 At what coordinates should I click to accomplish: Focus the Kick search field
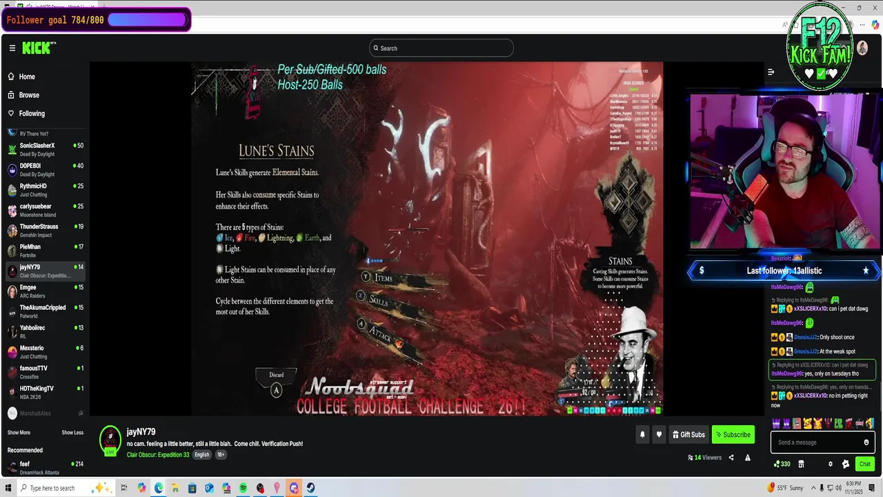[441, 48]
